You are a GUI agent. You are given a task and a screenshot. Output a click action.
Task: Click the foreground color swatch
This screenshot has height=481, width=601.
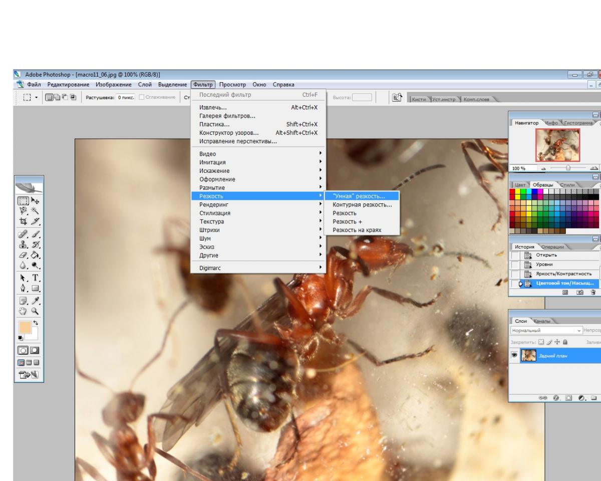click(24, 328)
